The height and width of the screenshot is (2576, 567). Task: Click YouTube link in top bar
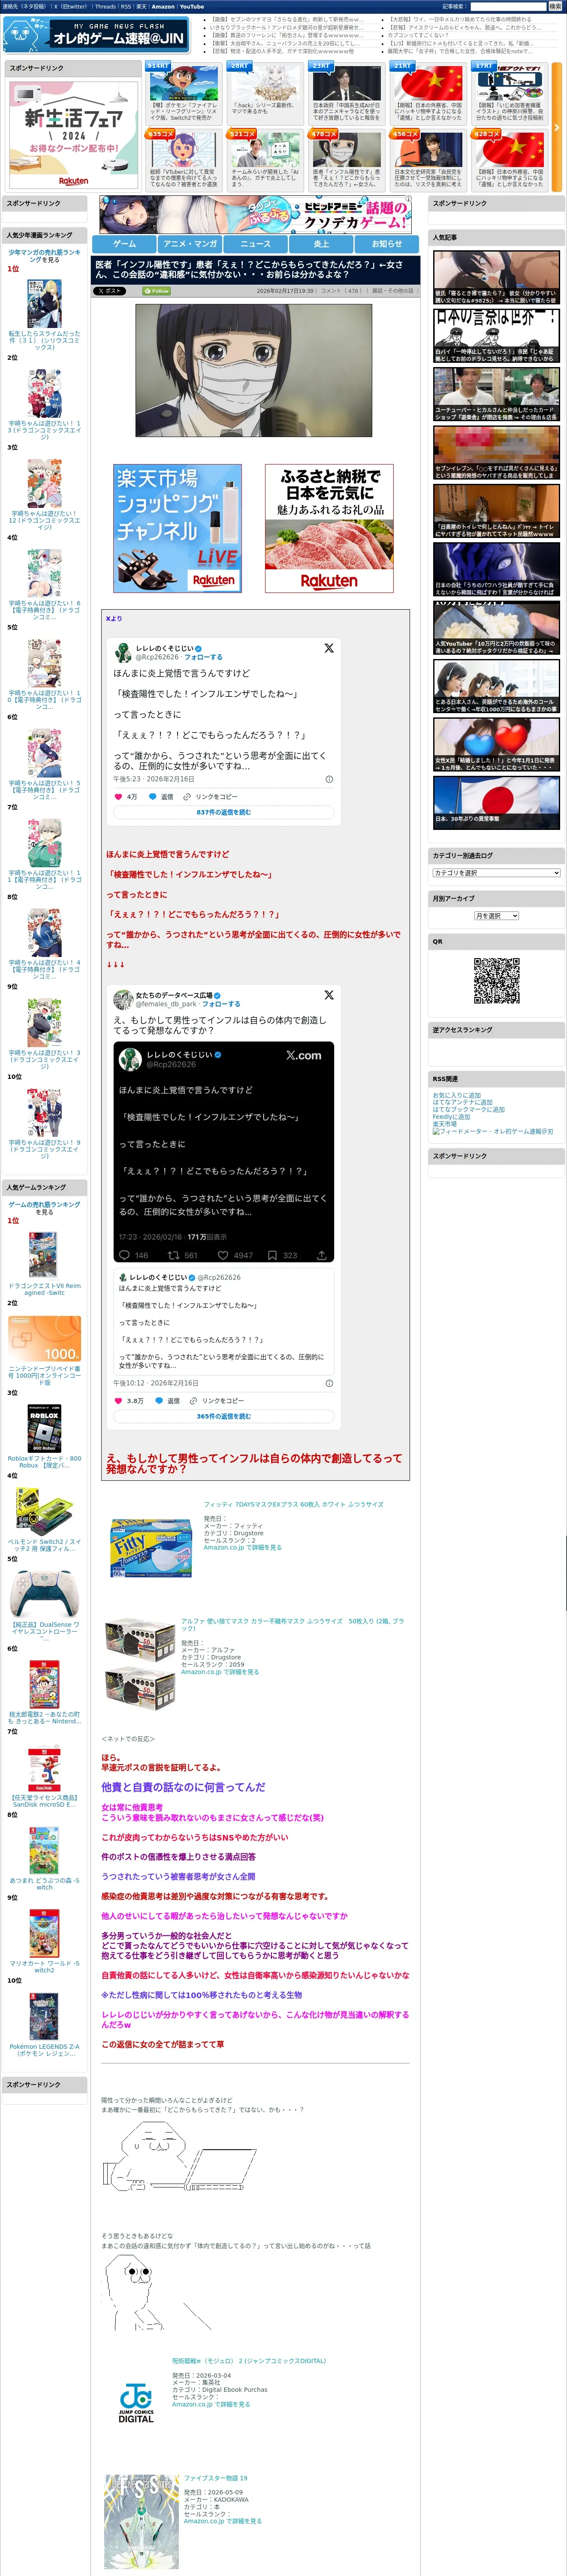click(x=192, y=6)
